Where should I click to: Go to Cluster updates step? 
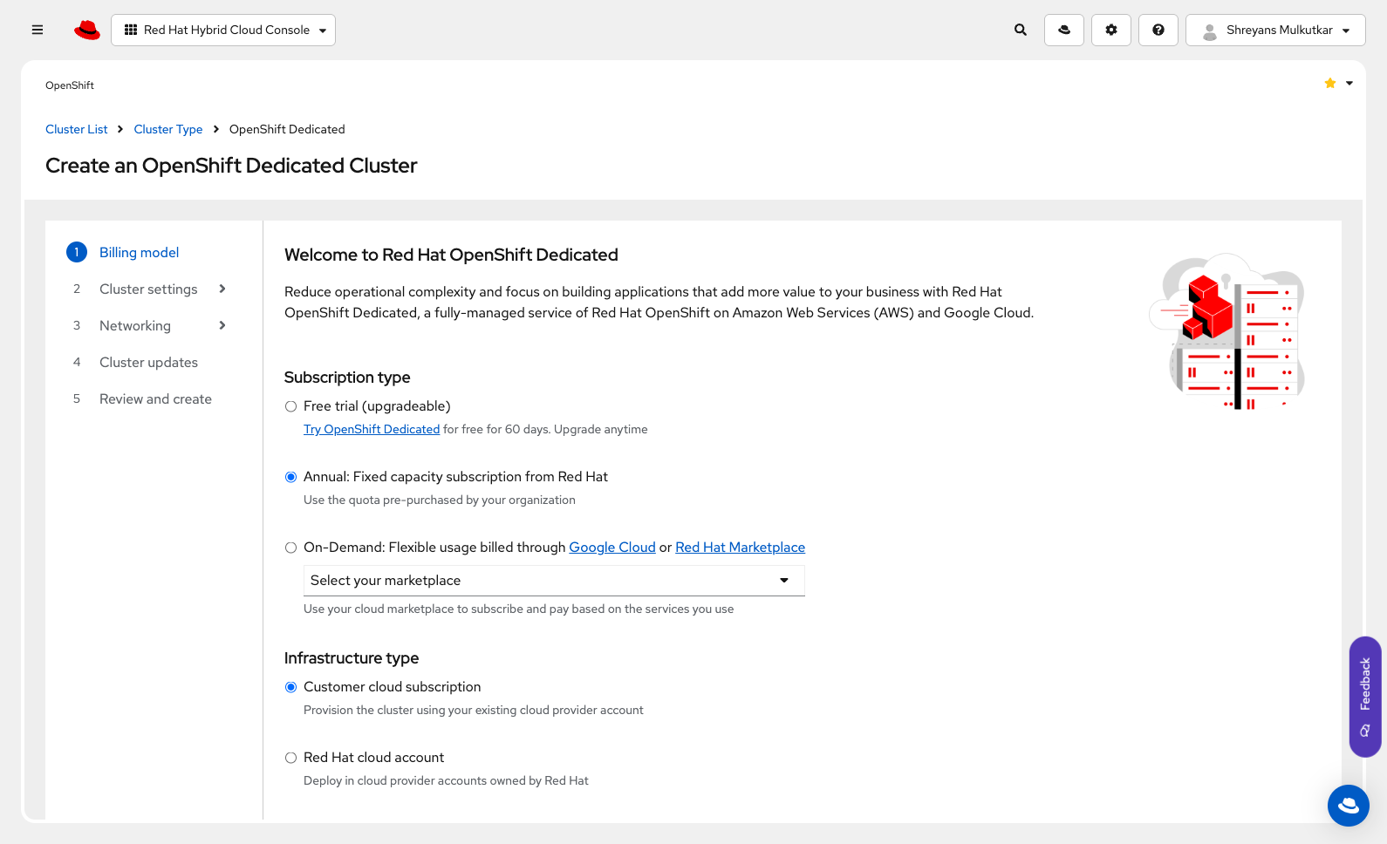pos(148,362)
